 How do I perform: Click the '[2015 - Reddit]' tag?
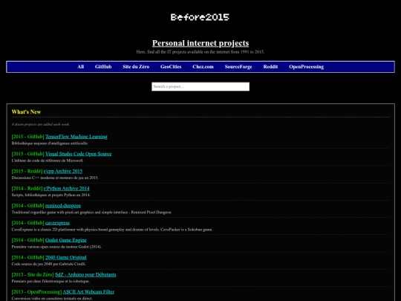(27, 171)
